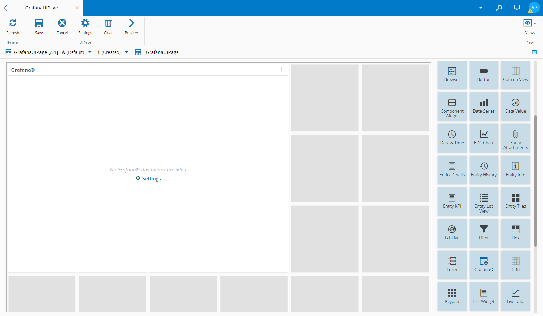Image resolution: width=543 pixels, height=316 pixels.
Task: Select the Entity Tiles widget
Action: tap(515, 202)
